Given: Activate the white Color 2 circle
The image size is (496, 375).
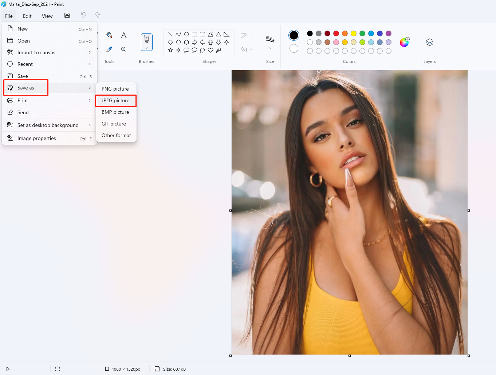Looking at the screenshot, I should [294, 48].
